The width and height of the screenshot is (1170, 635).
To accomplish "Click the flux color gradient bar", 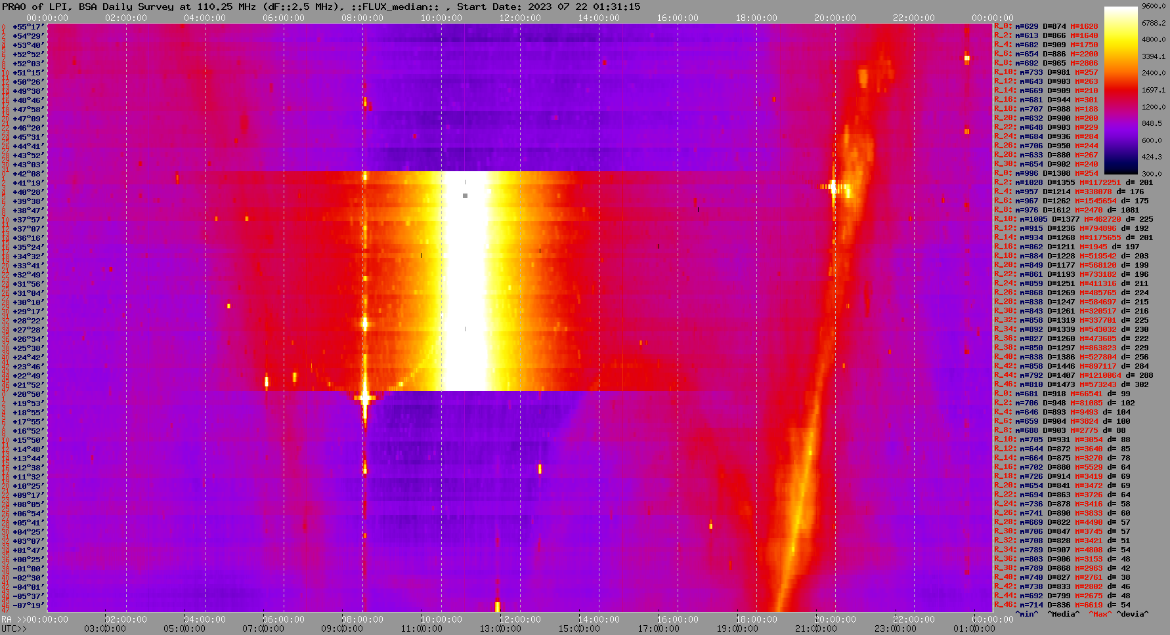I will point(1121,91).
